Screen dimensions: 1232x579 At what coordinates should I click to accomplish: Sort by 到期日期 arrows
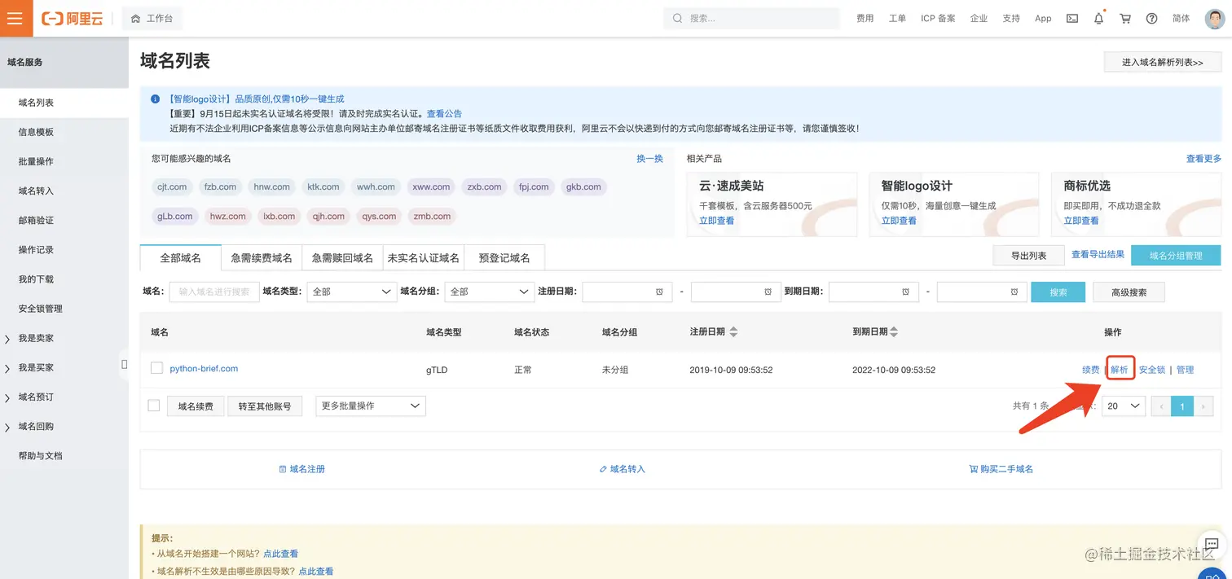[894, 332]
